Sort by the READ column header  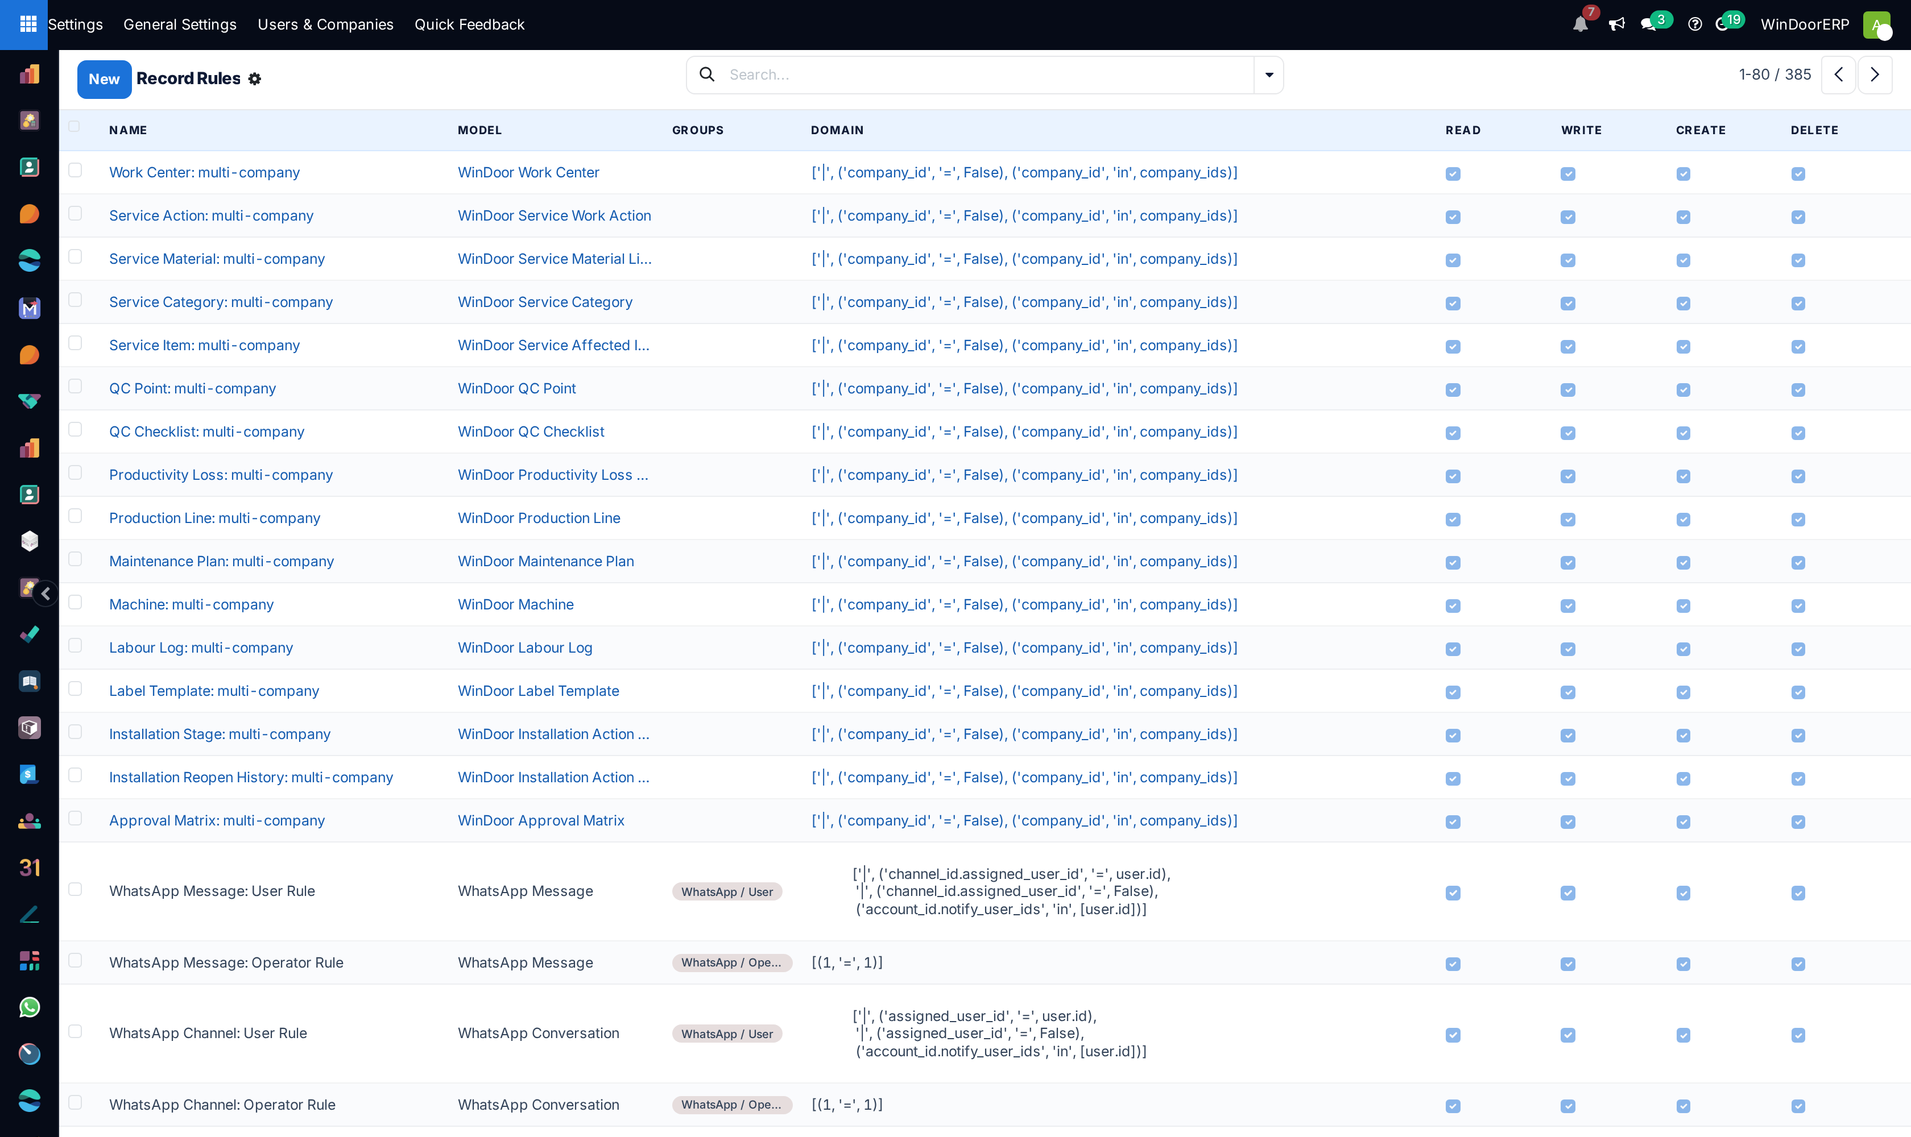pos(1463,130)
